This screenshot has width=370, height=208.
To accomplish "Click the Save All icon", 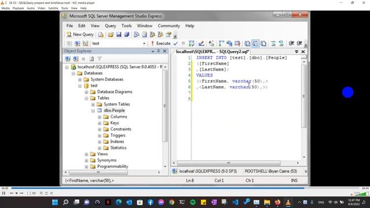I will (x=127, y=35).
